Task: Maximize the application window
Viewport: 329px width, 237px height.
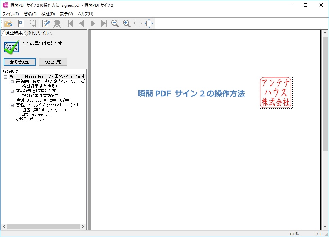Action: coord(305,5)
